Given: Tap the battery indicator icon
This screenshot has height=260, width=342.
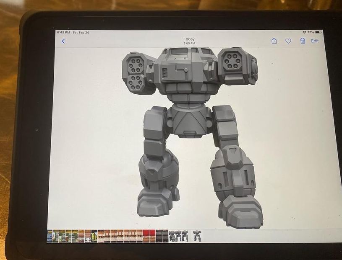Looking at the screenshot, I should point(318,32).
